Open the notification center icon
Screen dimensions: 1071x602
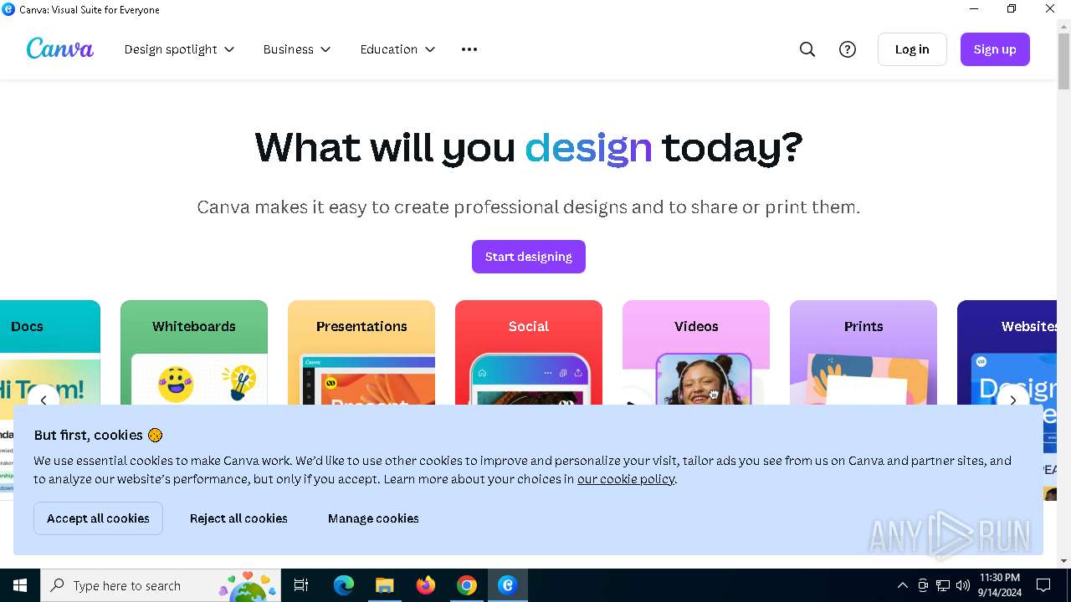1043,585
